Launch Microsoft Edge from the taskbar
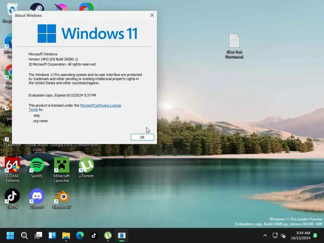The image size is (324, 243). tap(80, 235)
